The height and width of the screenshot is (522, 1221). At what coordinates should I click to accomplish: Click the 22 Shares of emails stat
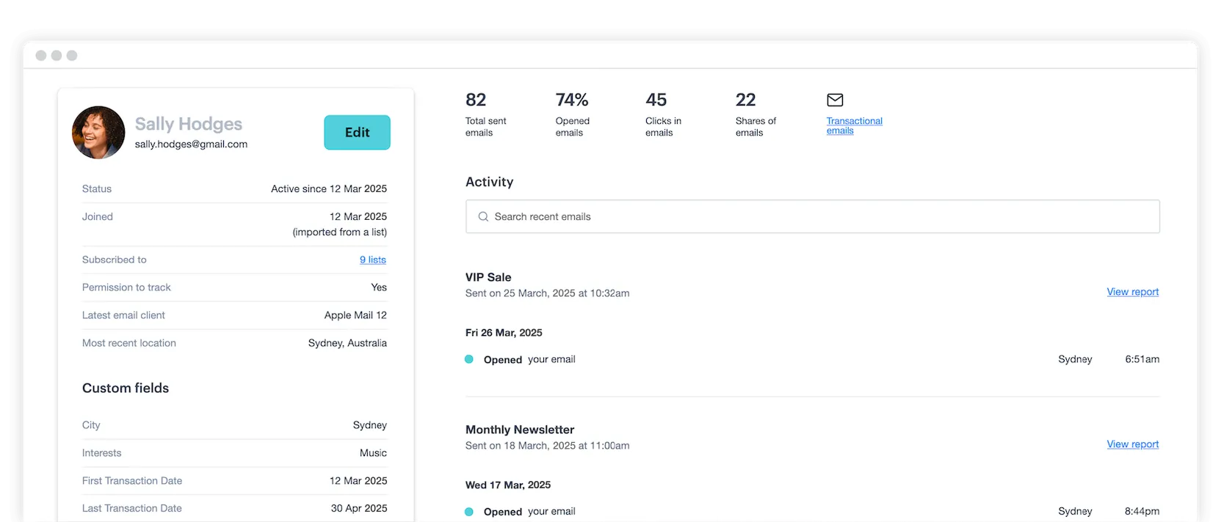[x=755, y=115]
